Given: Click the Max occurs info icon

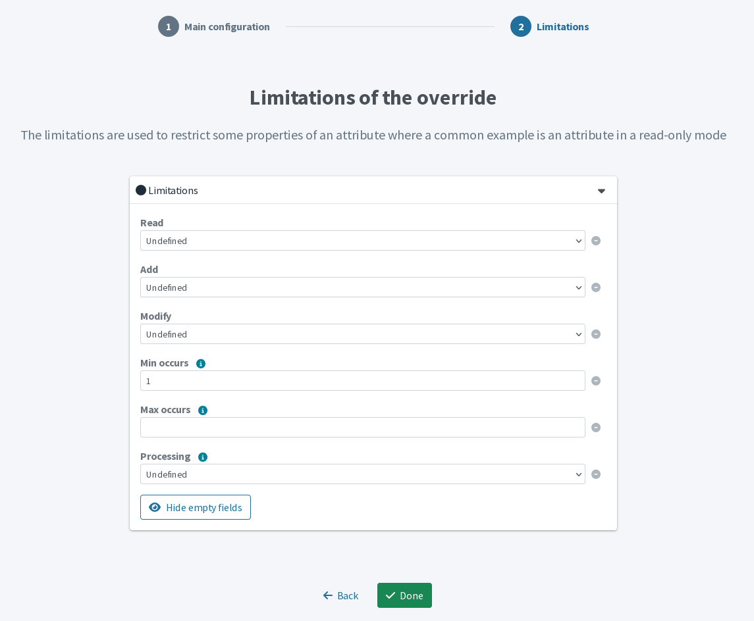Looking at the screenshot, I should pos(203,410).
